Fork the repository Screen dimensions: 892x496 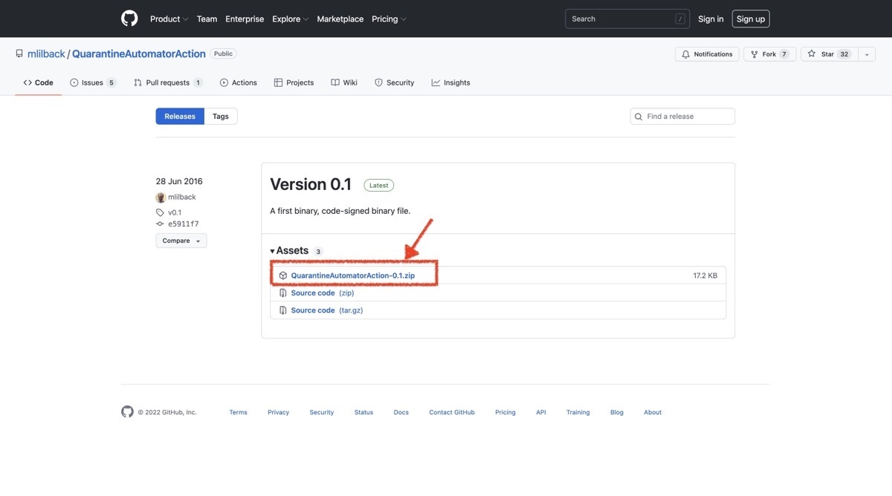[x=770, y=54]
